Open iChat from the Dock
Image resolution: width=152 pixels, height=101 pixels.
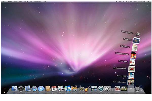[41, 89]
